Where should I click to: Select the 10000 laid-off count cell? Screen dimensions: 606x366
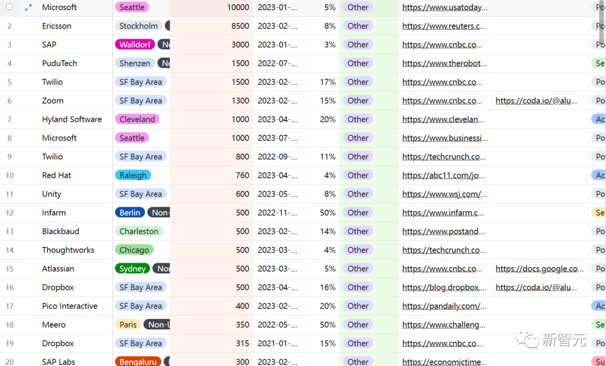(x=212, y=7)
